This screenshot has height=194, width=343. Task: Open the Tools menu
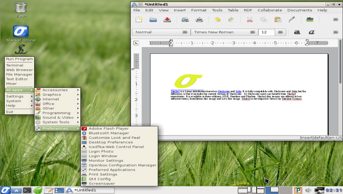(217, 10)
